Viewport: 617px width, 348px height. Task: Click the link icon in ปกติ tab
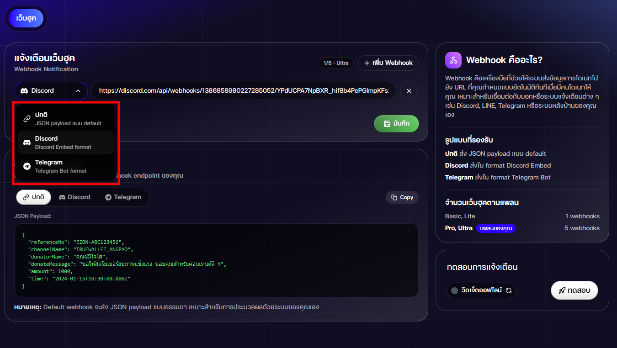point(26,197)
